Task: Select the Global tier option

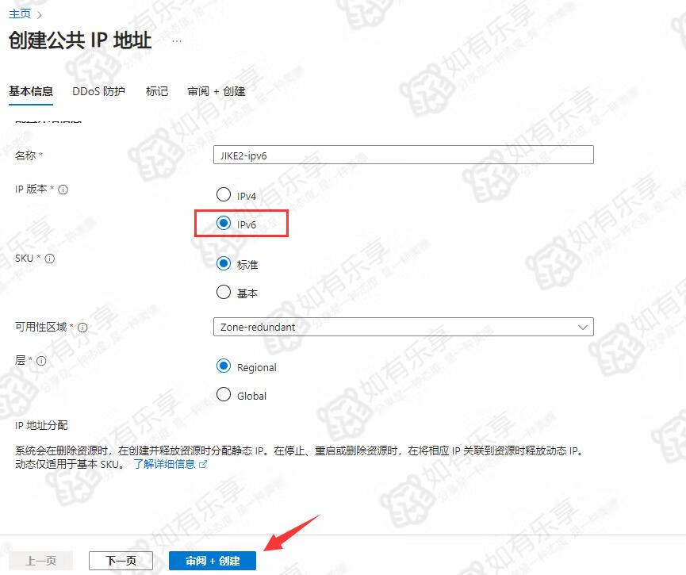Action: 224,395
